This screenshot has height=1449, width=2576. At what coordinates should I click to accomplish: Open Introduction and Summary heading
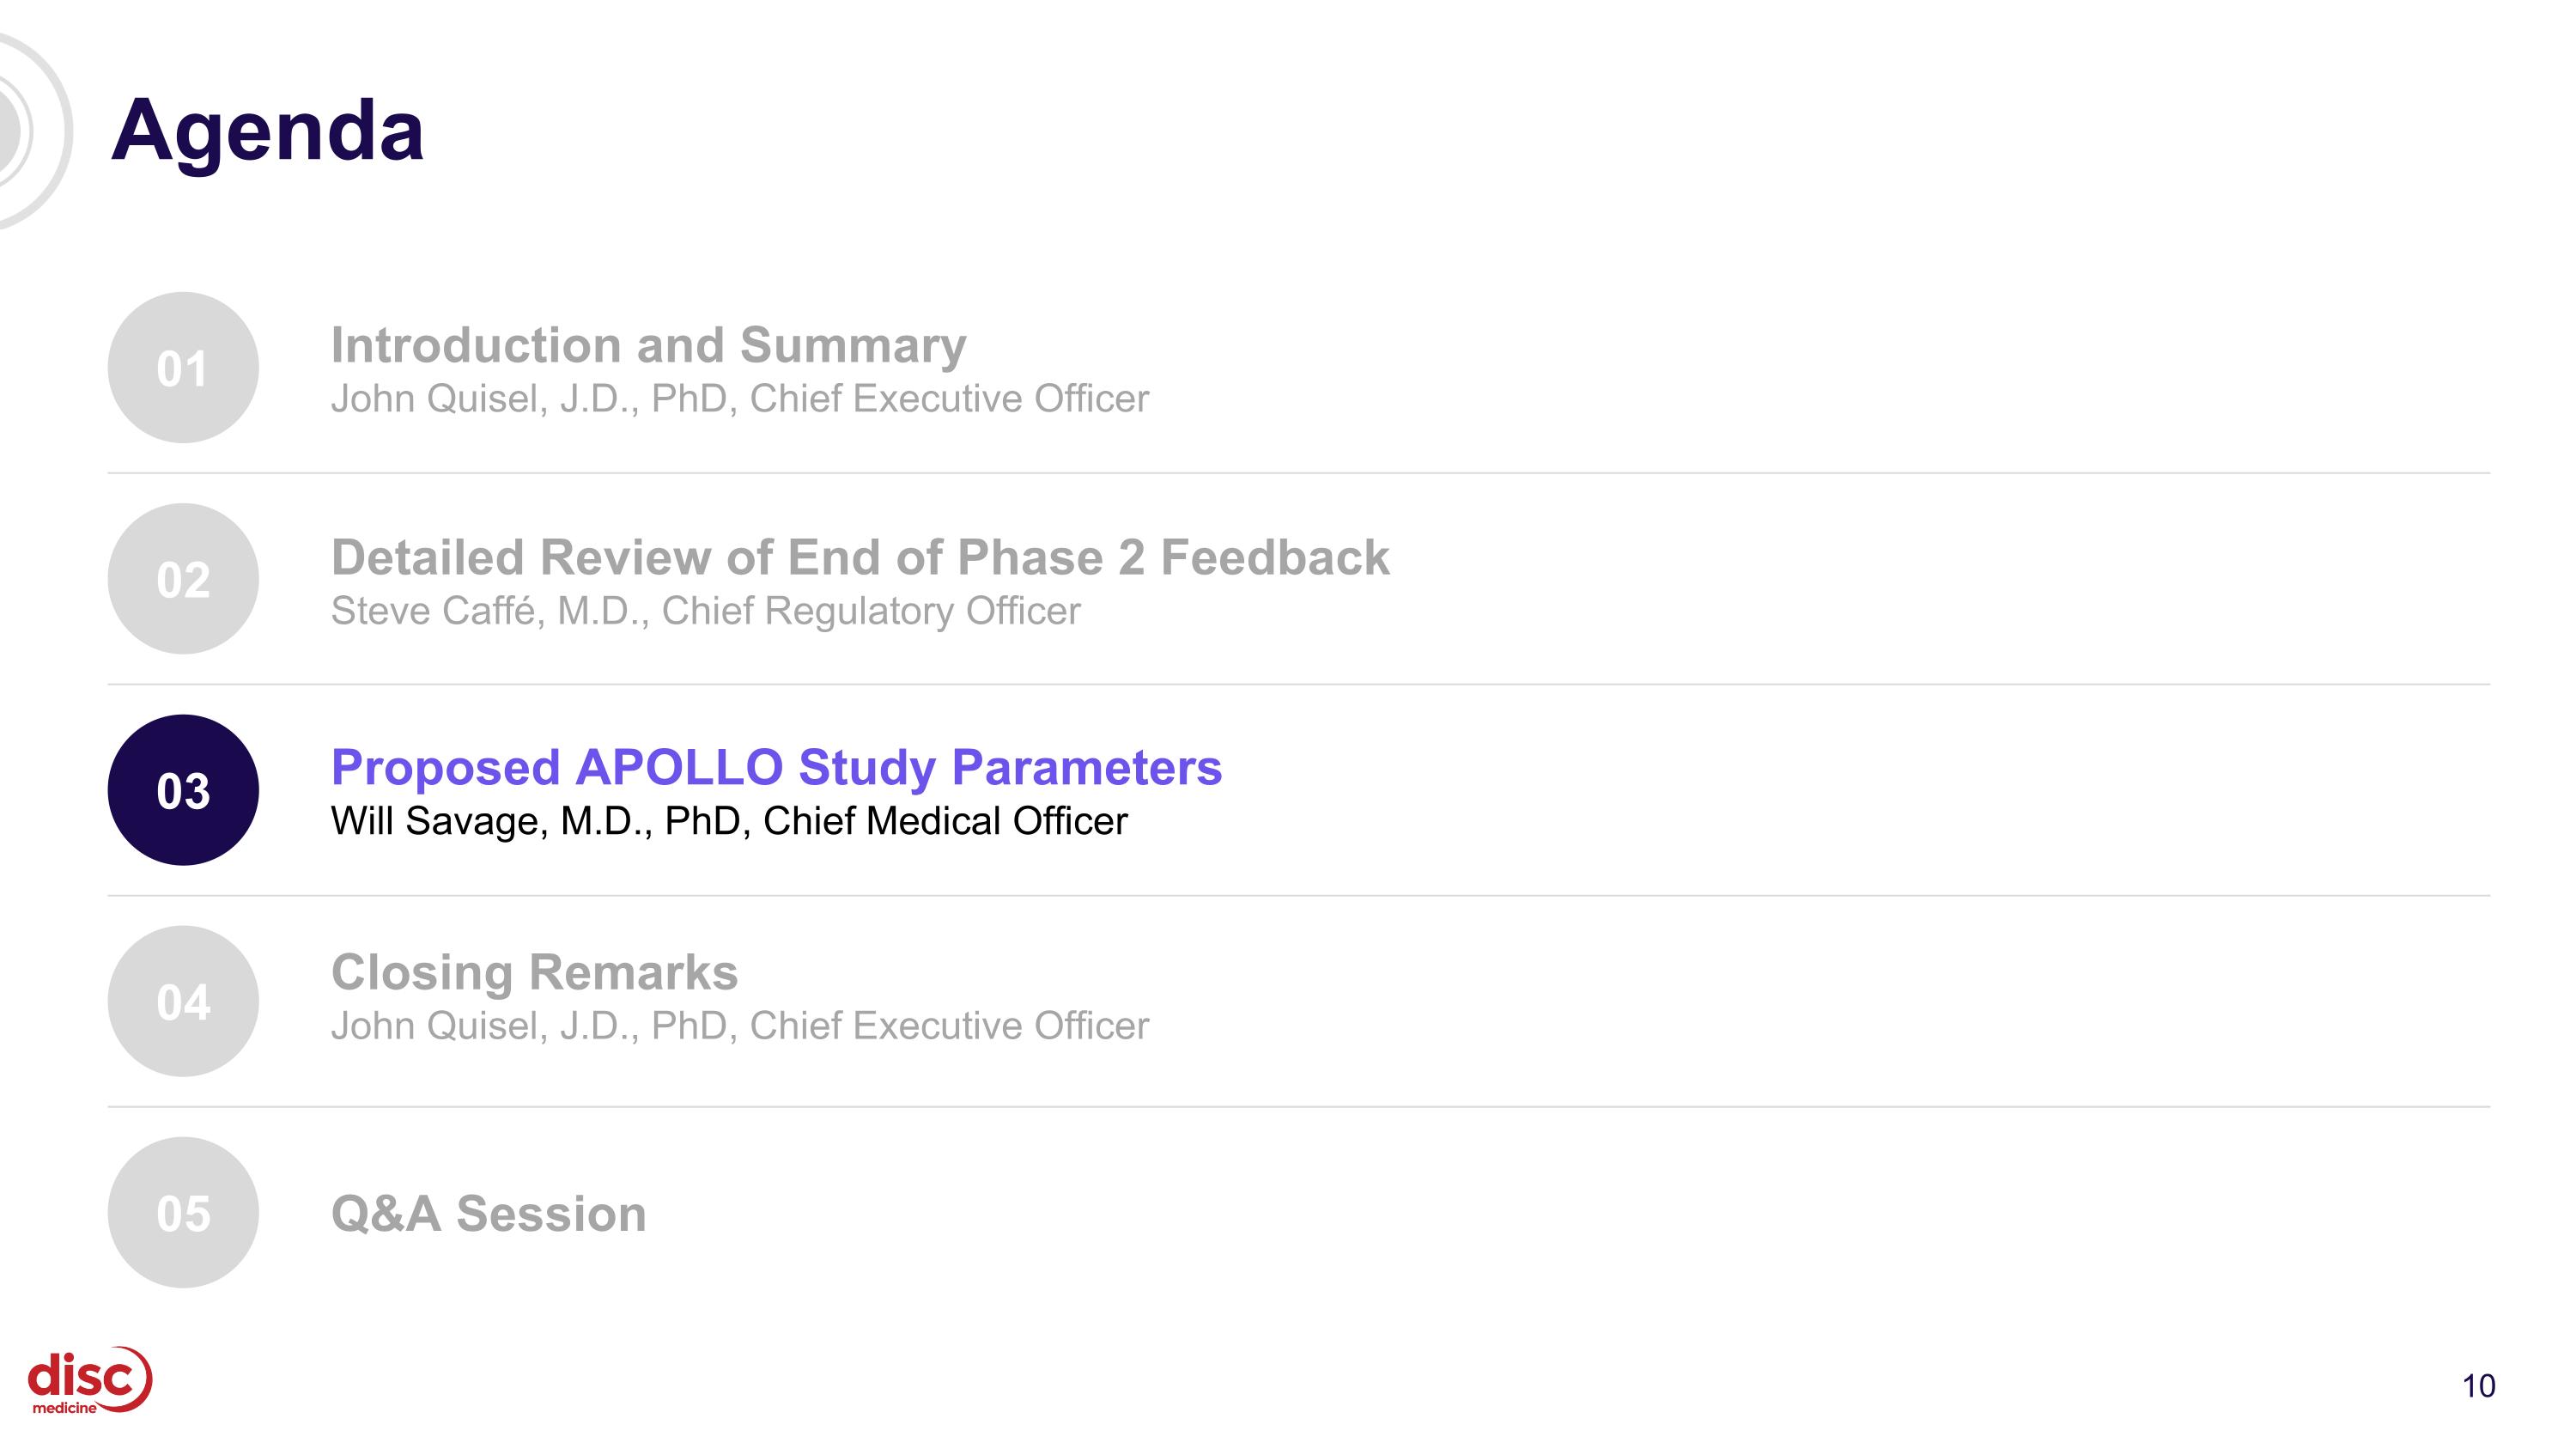point(649,345)
